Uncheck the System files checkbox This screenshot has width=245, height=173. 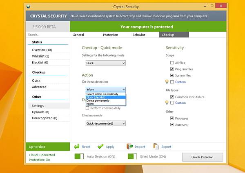(x=172, y=75)
